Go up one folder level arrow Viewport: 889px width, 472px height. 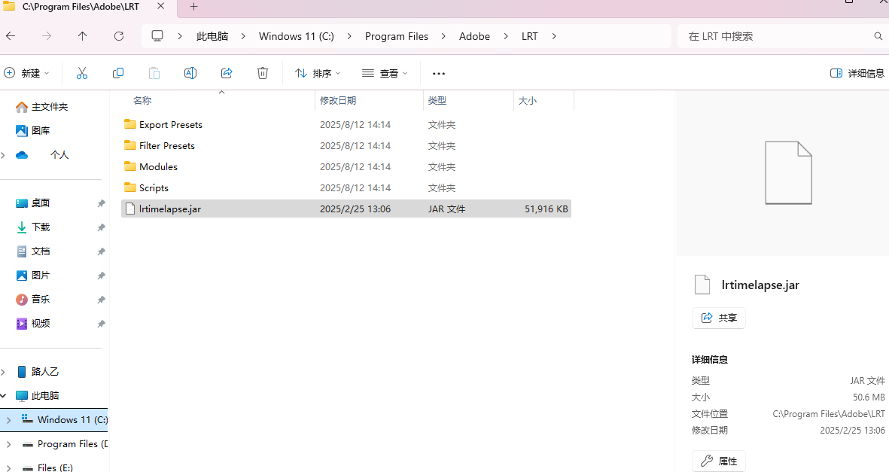point(83,36)
